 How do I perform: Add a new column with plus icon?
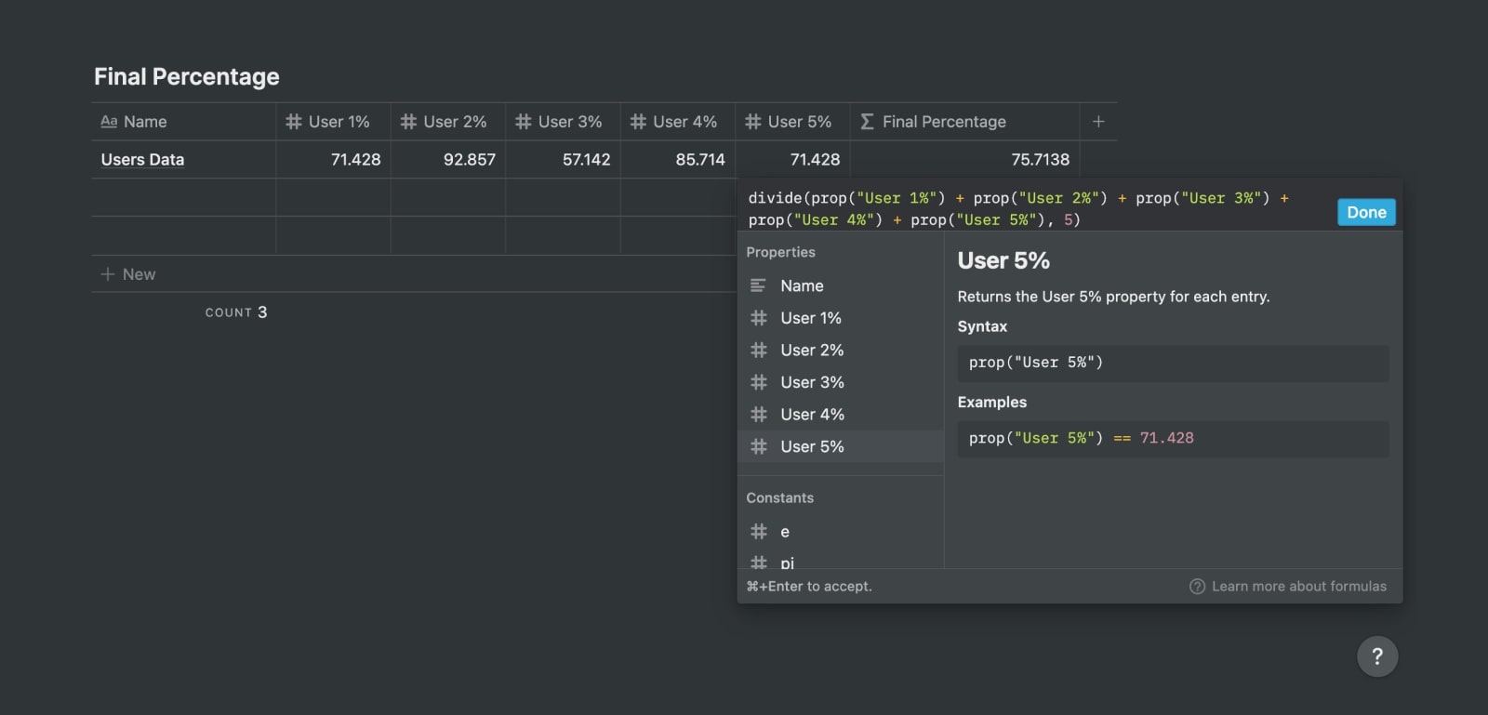(1098, 122)
